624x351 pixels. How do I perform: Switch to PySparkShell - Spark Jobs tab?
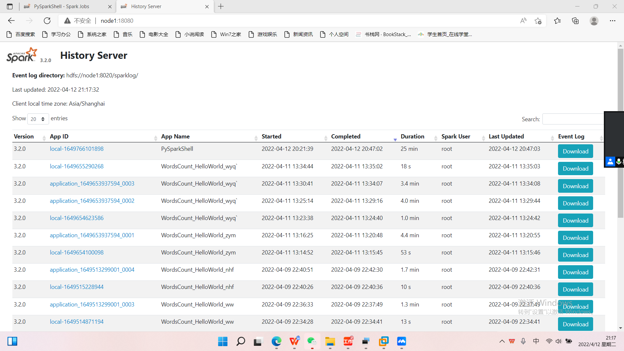(68, 6)
